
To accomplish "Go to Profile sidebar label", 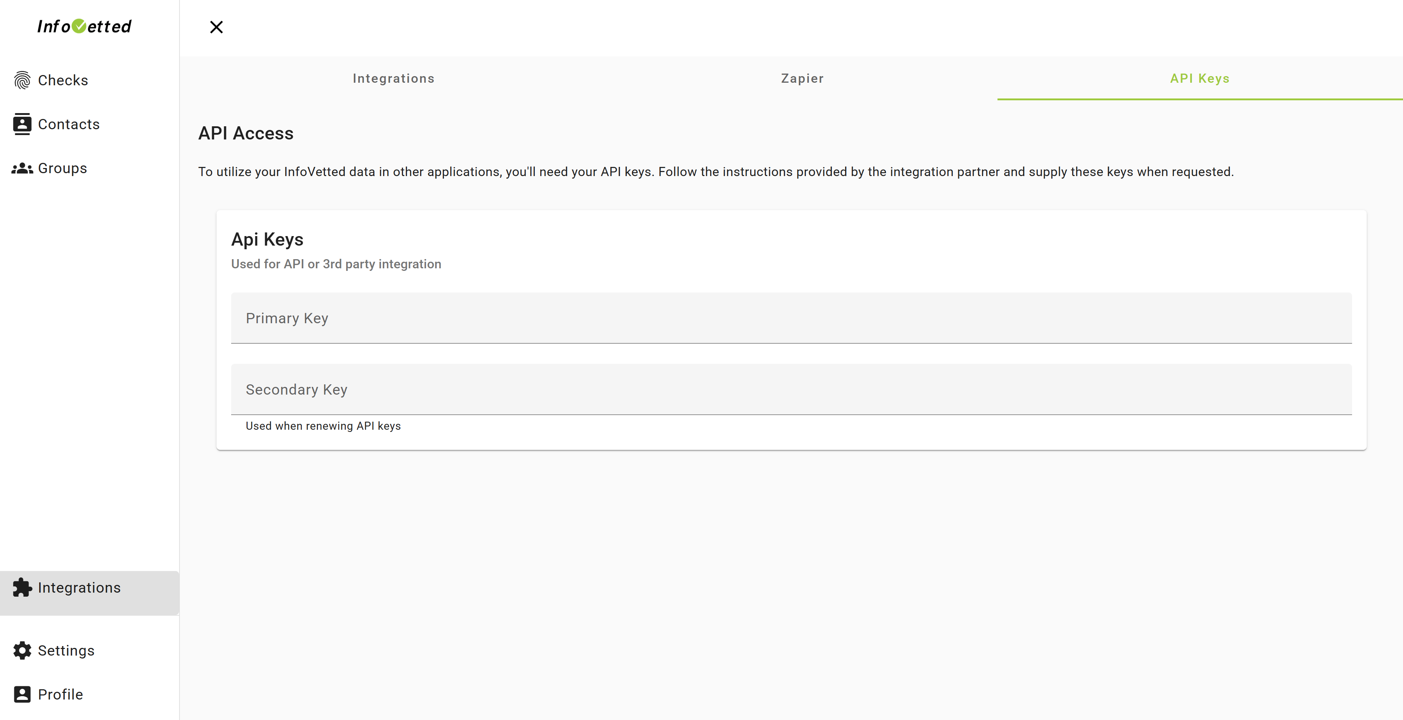I will tap(60, 694).
